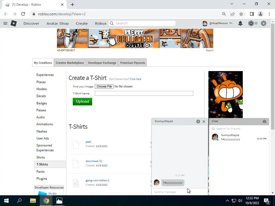The image size is (275, 206).
Task: Open Robux in top navigation
Action: coord(101,24)
